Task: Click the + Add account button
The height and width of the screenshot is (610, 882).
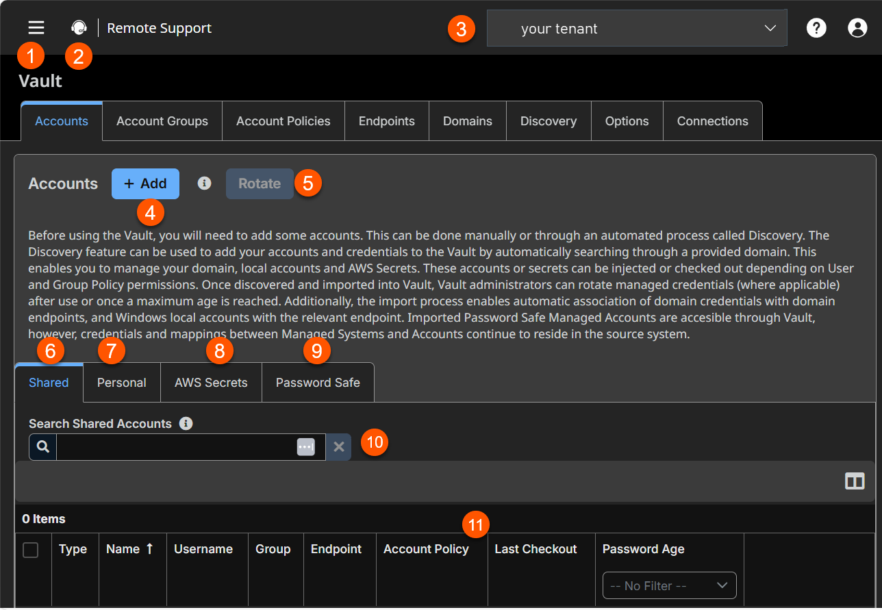Action: pyautogui.click(x=145, y=183)
